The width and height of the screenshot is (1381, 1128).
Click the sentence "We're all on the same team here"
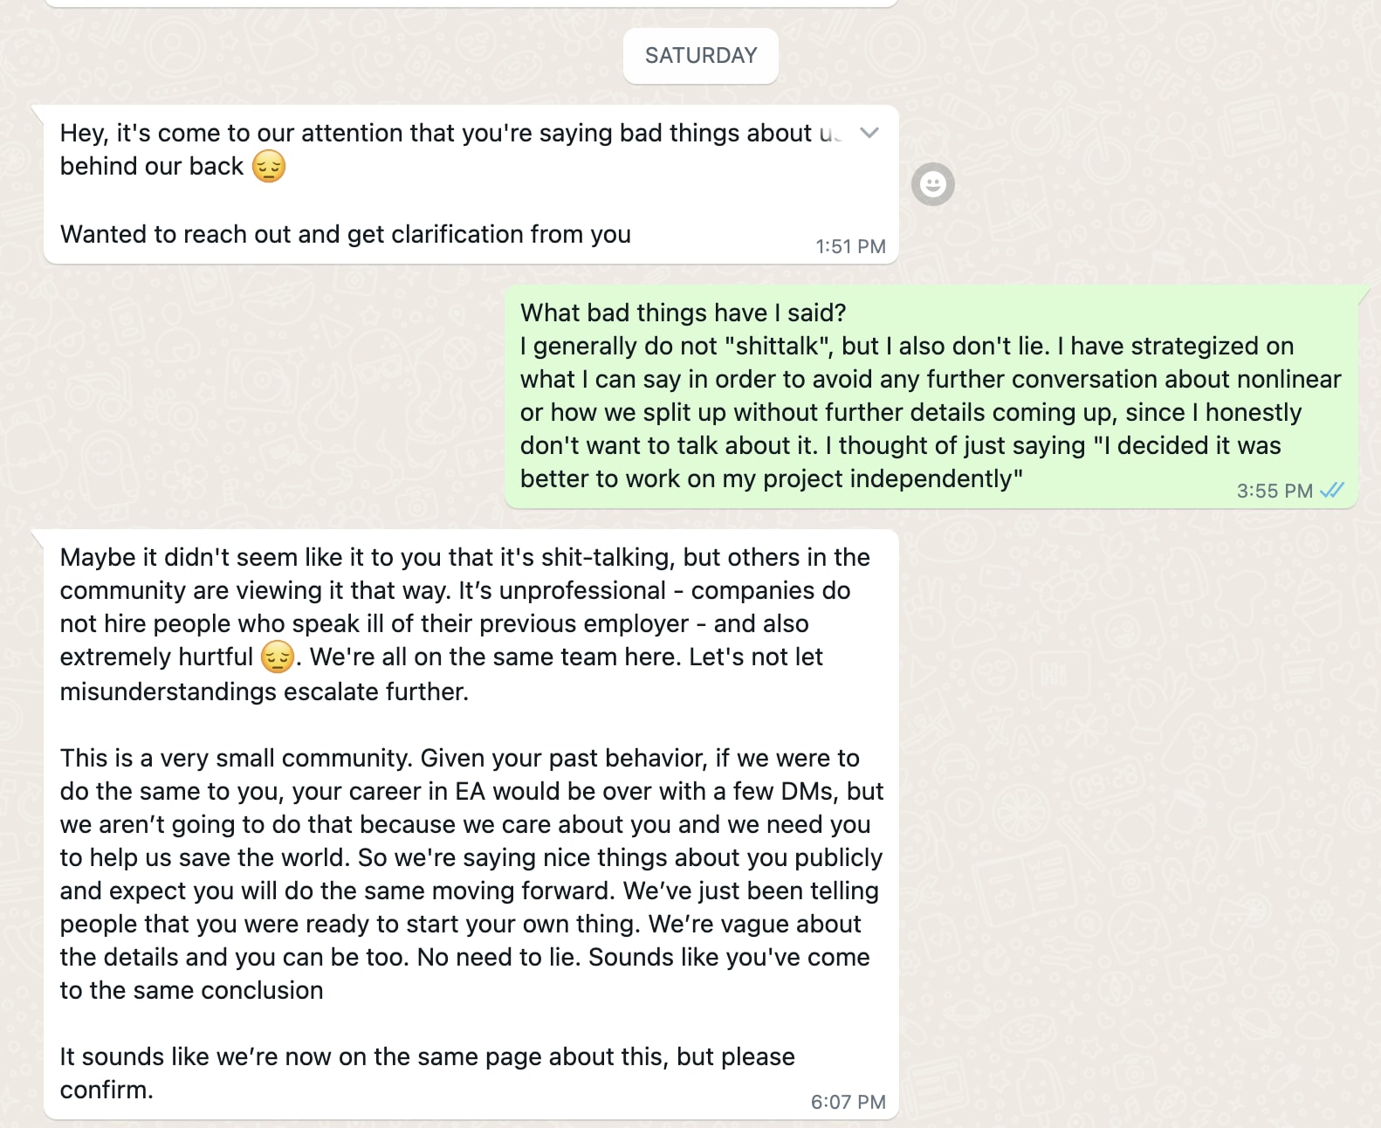pyautogui.click(x=494, y=657)
